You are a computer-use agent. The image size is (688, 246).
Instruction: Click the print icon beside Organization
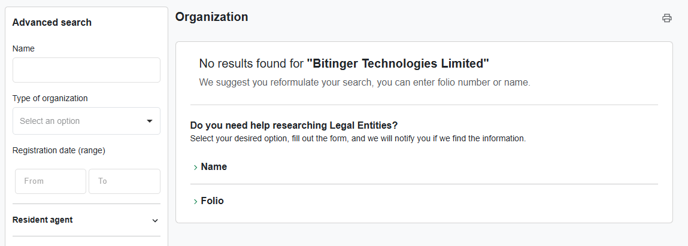tap(666, 18)
